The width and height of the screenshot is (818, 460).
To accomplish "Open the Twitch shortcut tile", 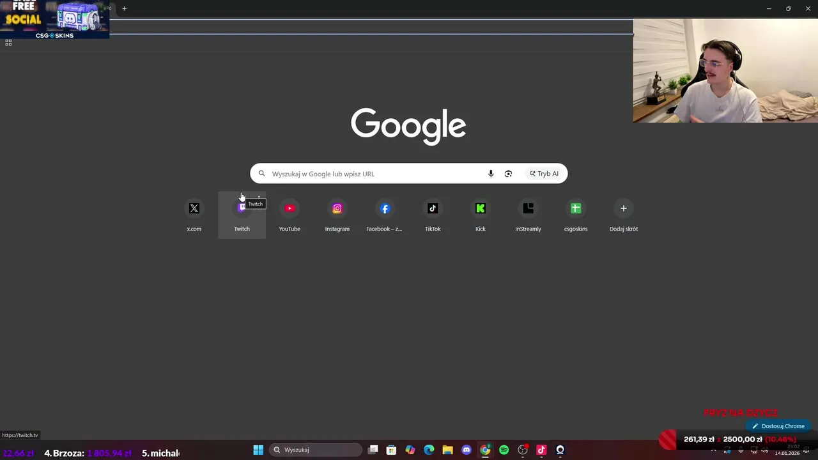I will click(242, 215).
